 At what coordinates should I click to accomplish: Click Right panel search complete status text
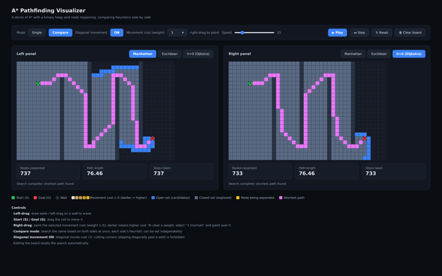257,184
